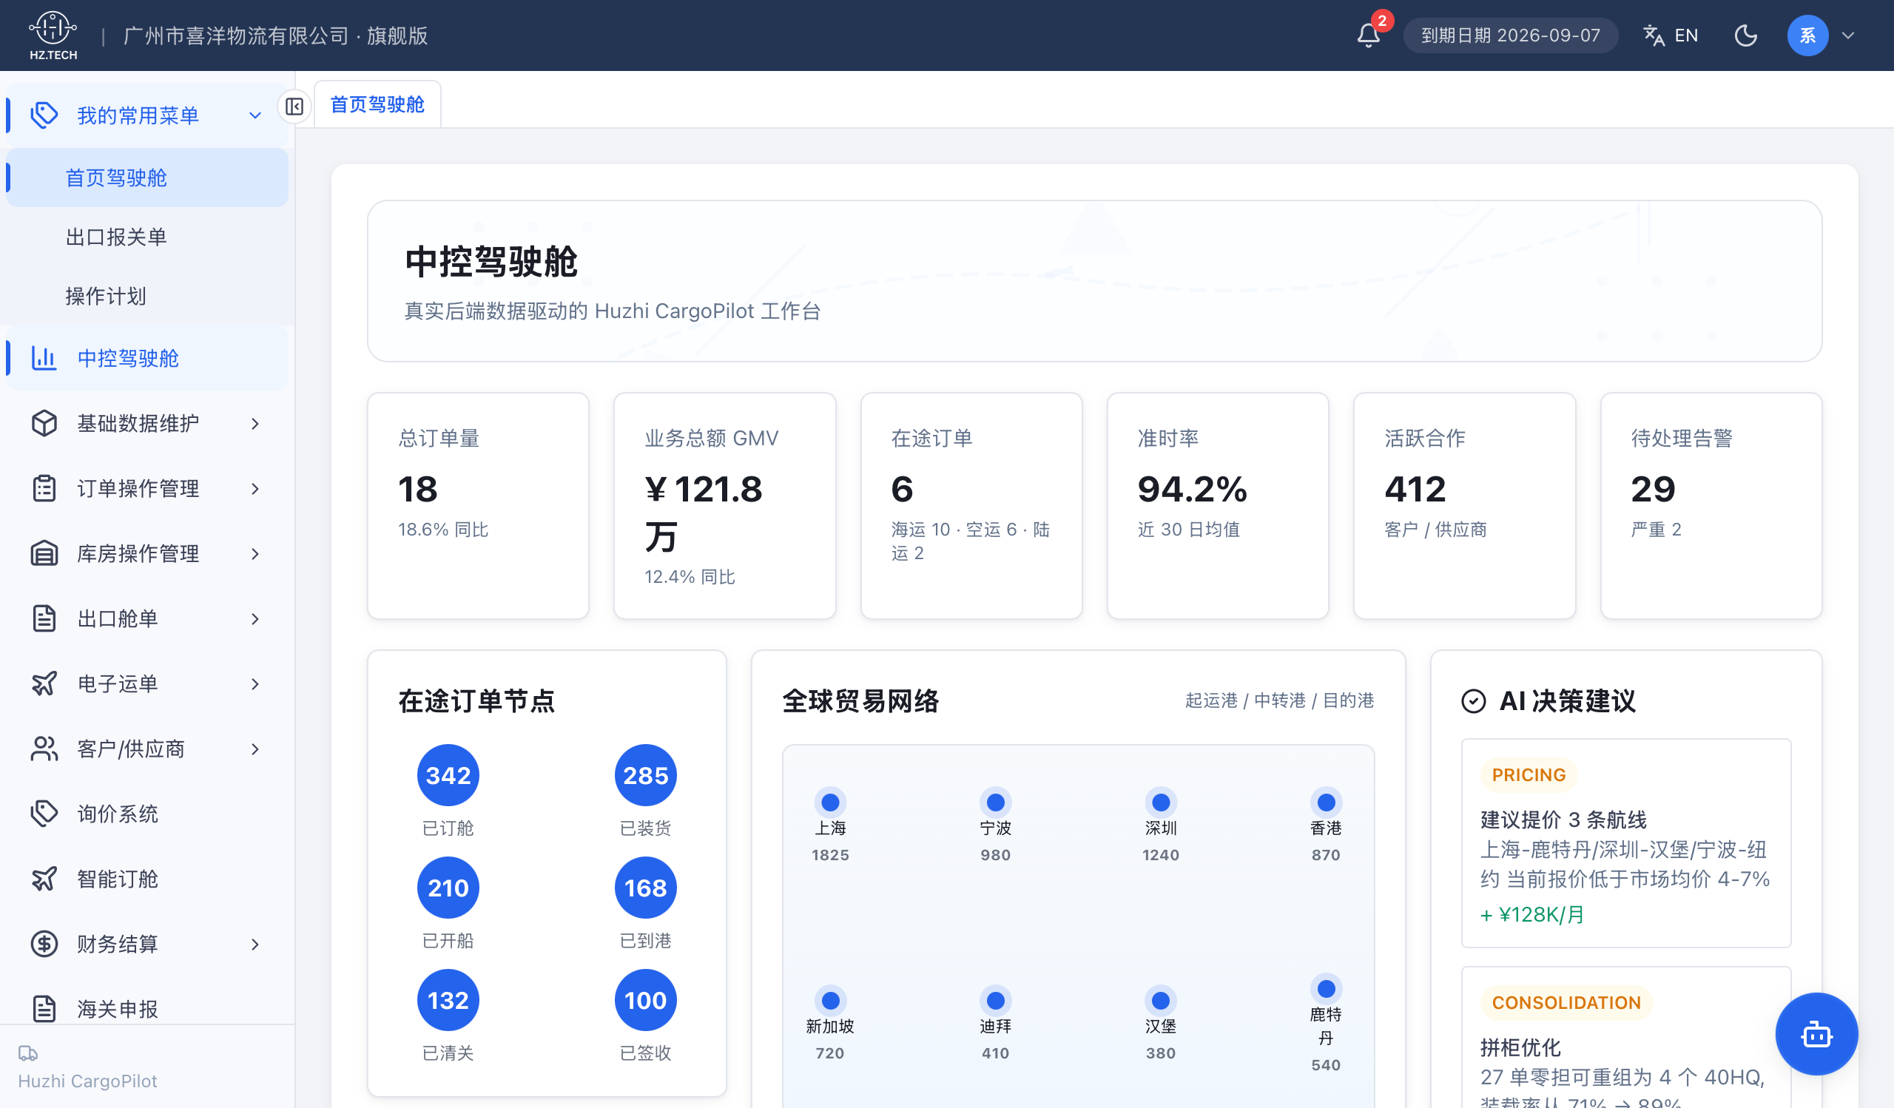Viewport: 1894px width, 1108px height.
Task: Click the 待处理告警 29 card value
Action: pyautogui.click(x=1653, y=490)
